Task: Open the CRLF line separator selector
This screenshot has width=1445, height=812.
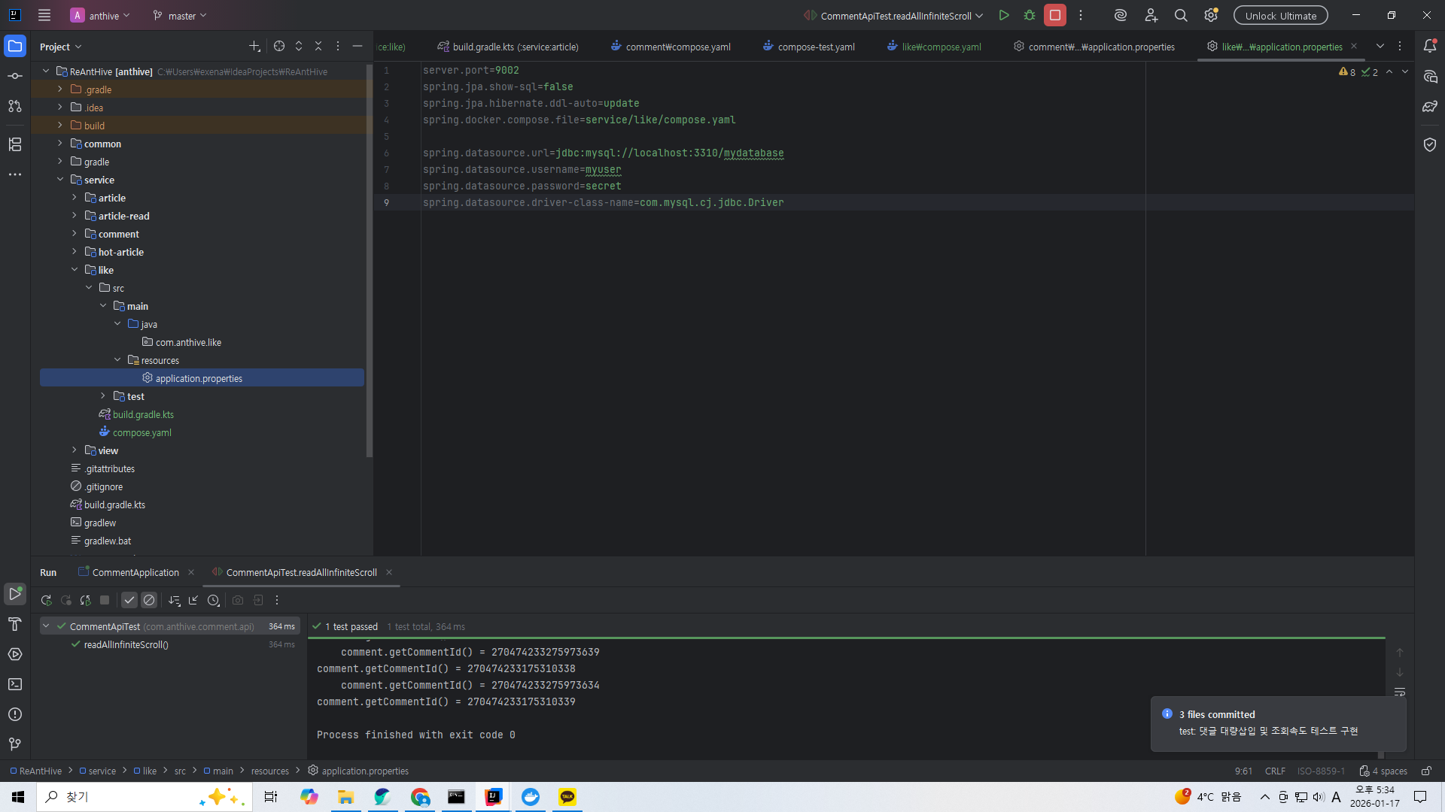Action: point(1275,771)
